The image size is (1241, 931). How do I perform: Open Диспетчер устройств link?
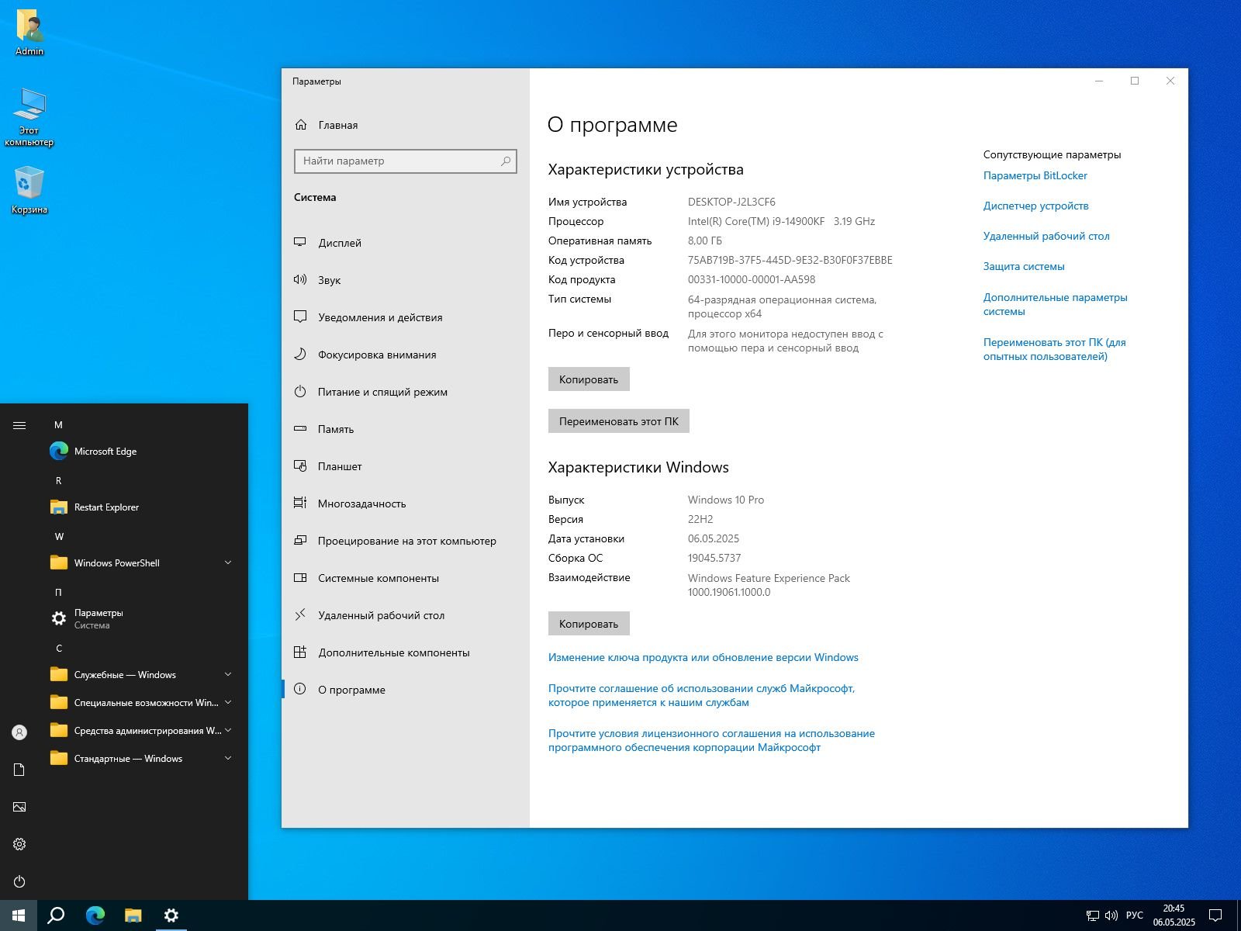(x=1035, y=206)
